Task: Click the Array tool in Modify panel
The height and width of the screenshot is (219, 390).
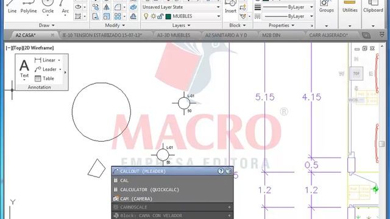Action: coord(118,16)
